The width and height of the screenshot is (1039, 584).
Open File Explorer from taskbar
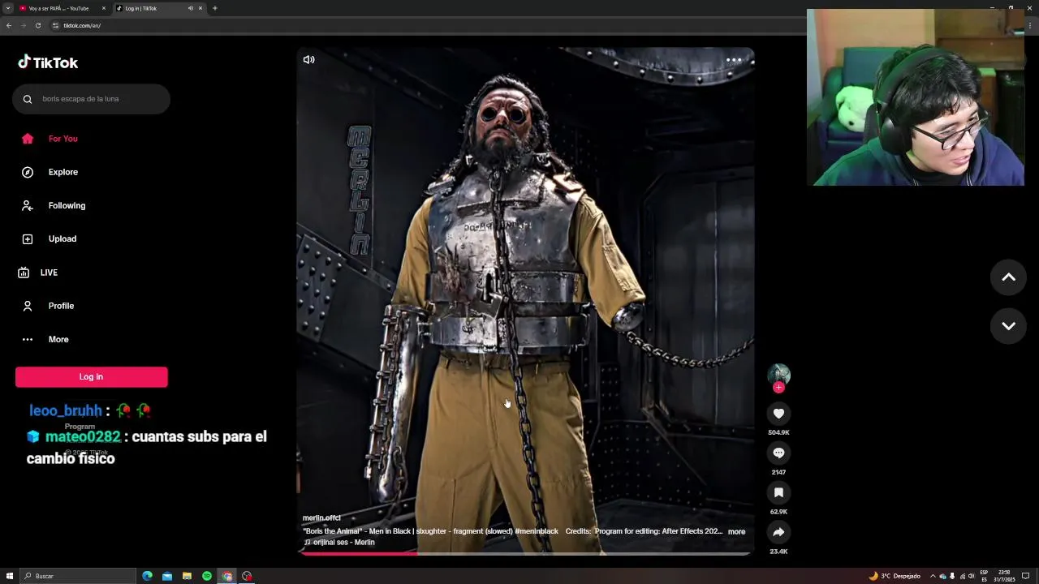[187, 576]
